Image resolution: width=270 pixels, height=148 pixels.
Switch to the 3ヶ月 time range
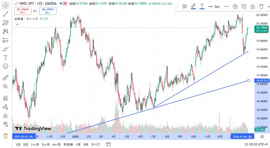(x=46, y=144)
